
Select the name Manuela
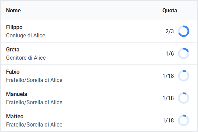coord(16,94)
